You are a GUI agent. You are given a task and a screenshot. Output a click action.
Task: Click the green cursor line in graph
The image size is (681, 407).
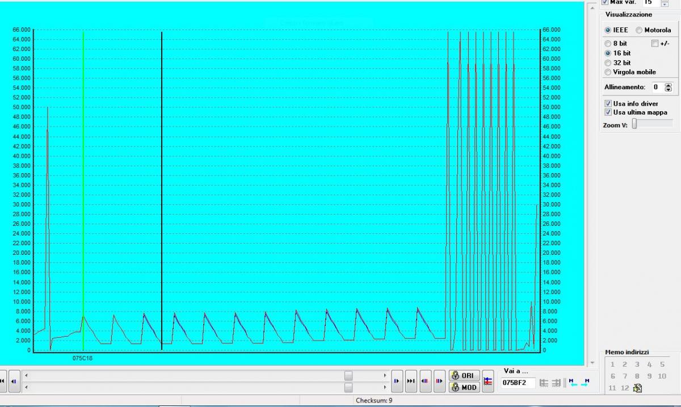click(x=83, y=191)
